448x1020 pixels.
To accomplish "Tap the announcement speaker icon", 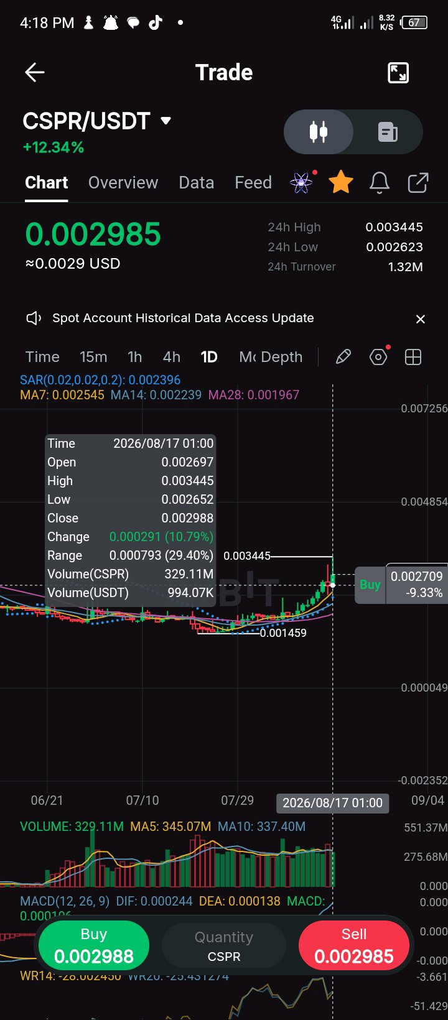I will pos(34,318).
